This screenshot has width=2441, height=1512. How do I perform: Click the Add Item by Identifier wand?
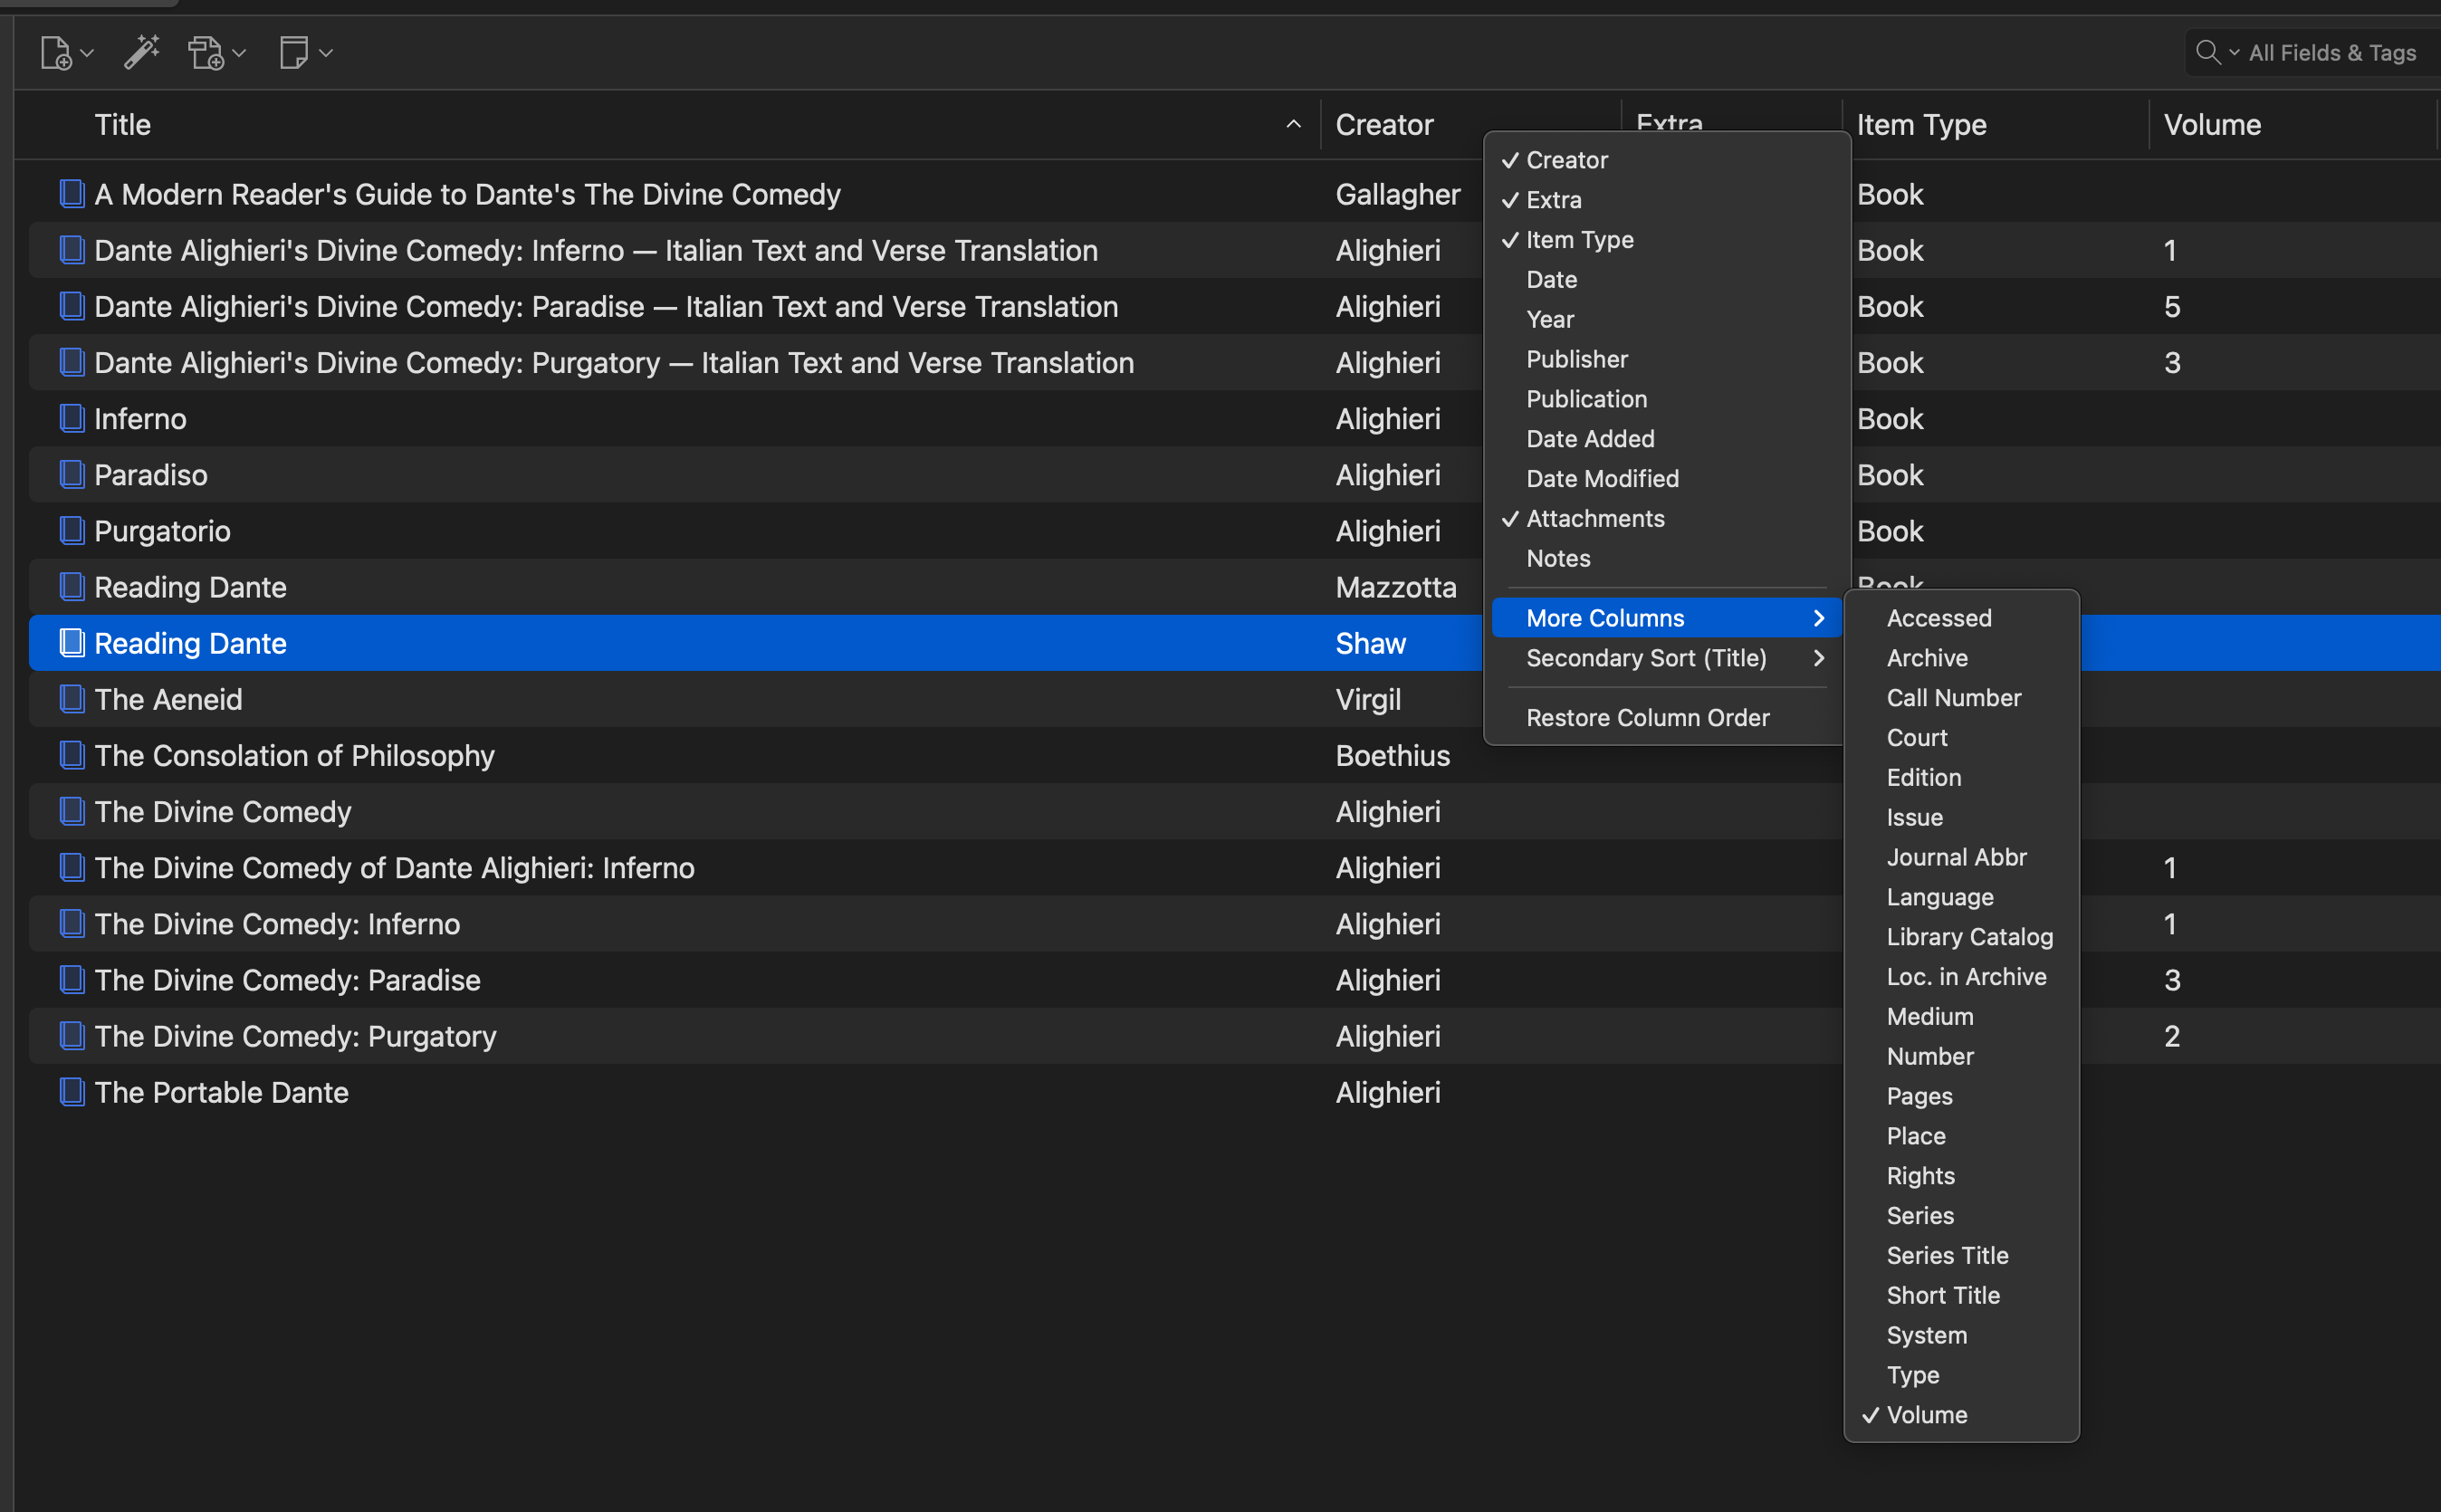(141, 52)
